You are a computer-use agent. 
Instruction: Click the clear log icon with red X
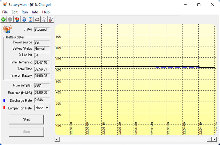click(51, 19)
